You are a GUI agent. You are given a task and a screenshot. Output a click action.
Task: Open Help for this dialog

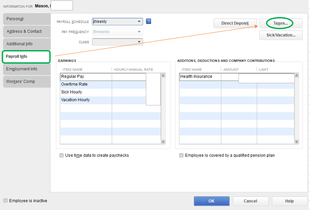pos(289,201)
